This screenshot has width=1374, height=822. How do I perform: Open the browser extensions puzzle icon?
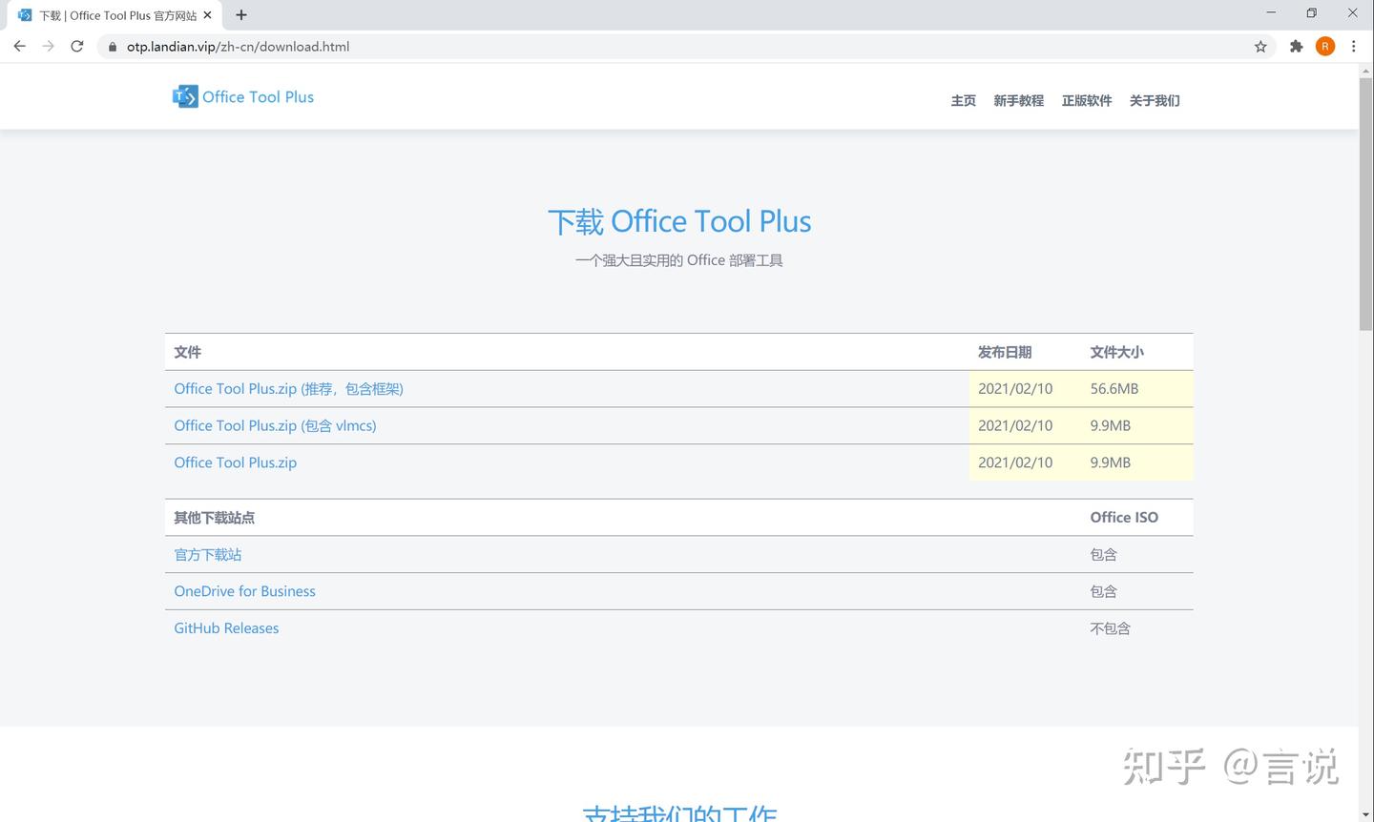pos(1296,46)
